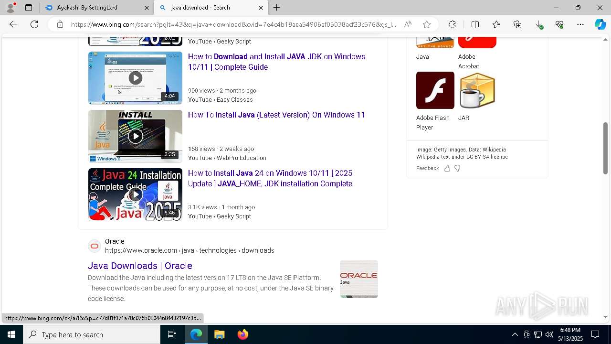This screenshot has width=611, height=344.
Task: Open File Explorer from taskbar
Action: click(x=219, y=334)
